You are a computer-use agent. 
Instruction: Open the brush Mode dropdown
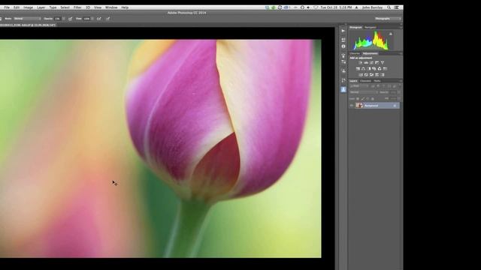pos(27,19)
